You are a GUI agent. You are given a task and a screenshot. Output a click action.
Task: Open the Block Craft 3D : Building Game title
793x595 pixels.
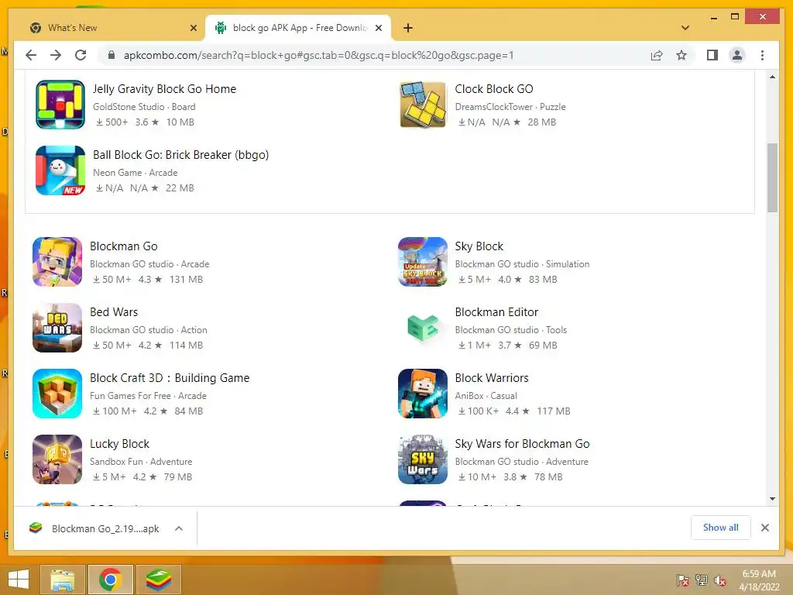pos(170,378)
